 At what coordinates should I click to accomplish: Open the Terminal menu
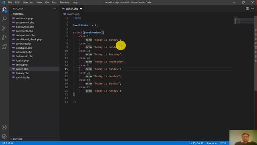coord(64,2)
